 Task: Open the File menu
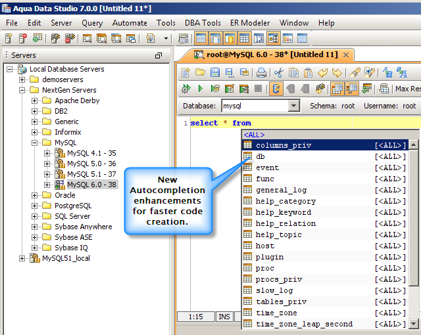point(12,23)
